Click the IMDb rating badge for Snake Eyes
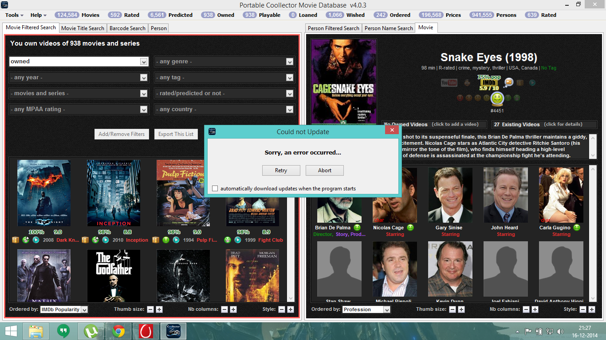Screen dimensions: 606x340 (x=489, y=83)
